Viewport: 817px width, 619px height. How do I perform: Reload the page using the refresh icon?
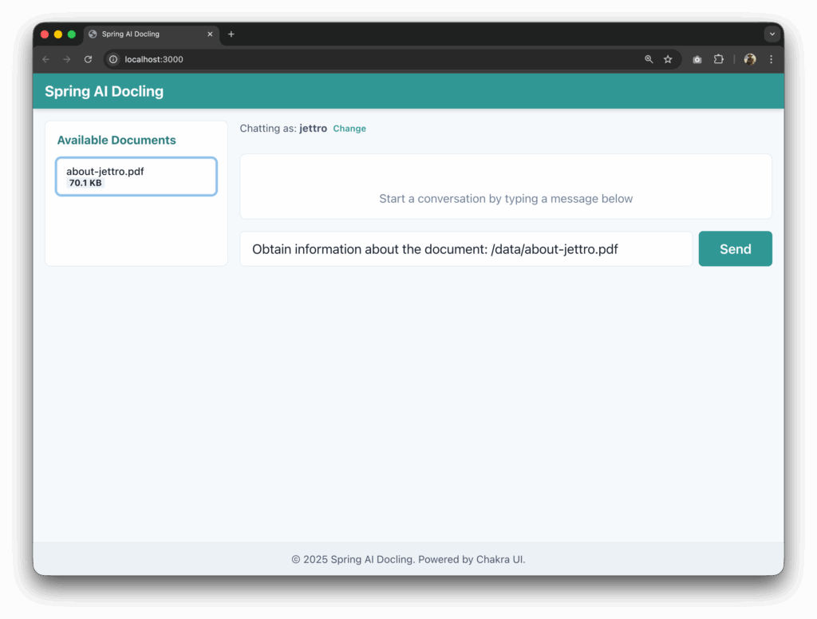88,59
